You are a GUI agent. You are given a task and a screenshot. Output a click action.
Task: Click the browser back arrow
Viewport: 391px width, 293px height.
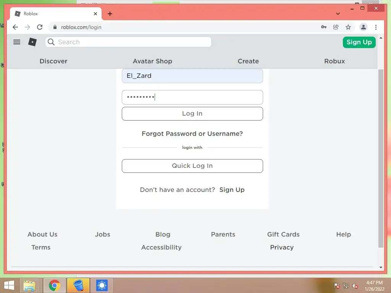coord(15,27)
